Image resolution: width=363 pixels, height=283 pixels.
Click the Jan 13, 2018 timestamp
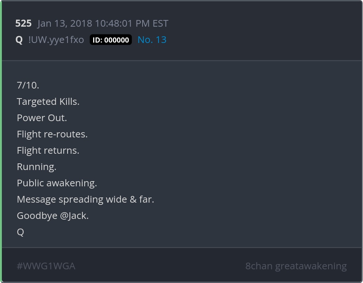(103, 24)
